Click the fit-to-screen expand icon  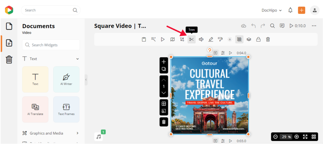(x=305, y=137)
